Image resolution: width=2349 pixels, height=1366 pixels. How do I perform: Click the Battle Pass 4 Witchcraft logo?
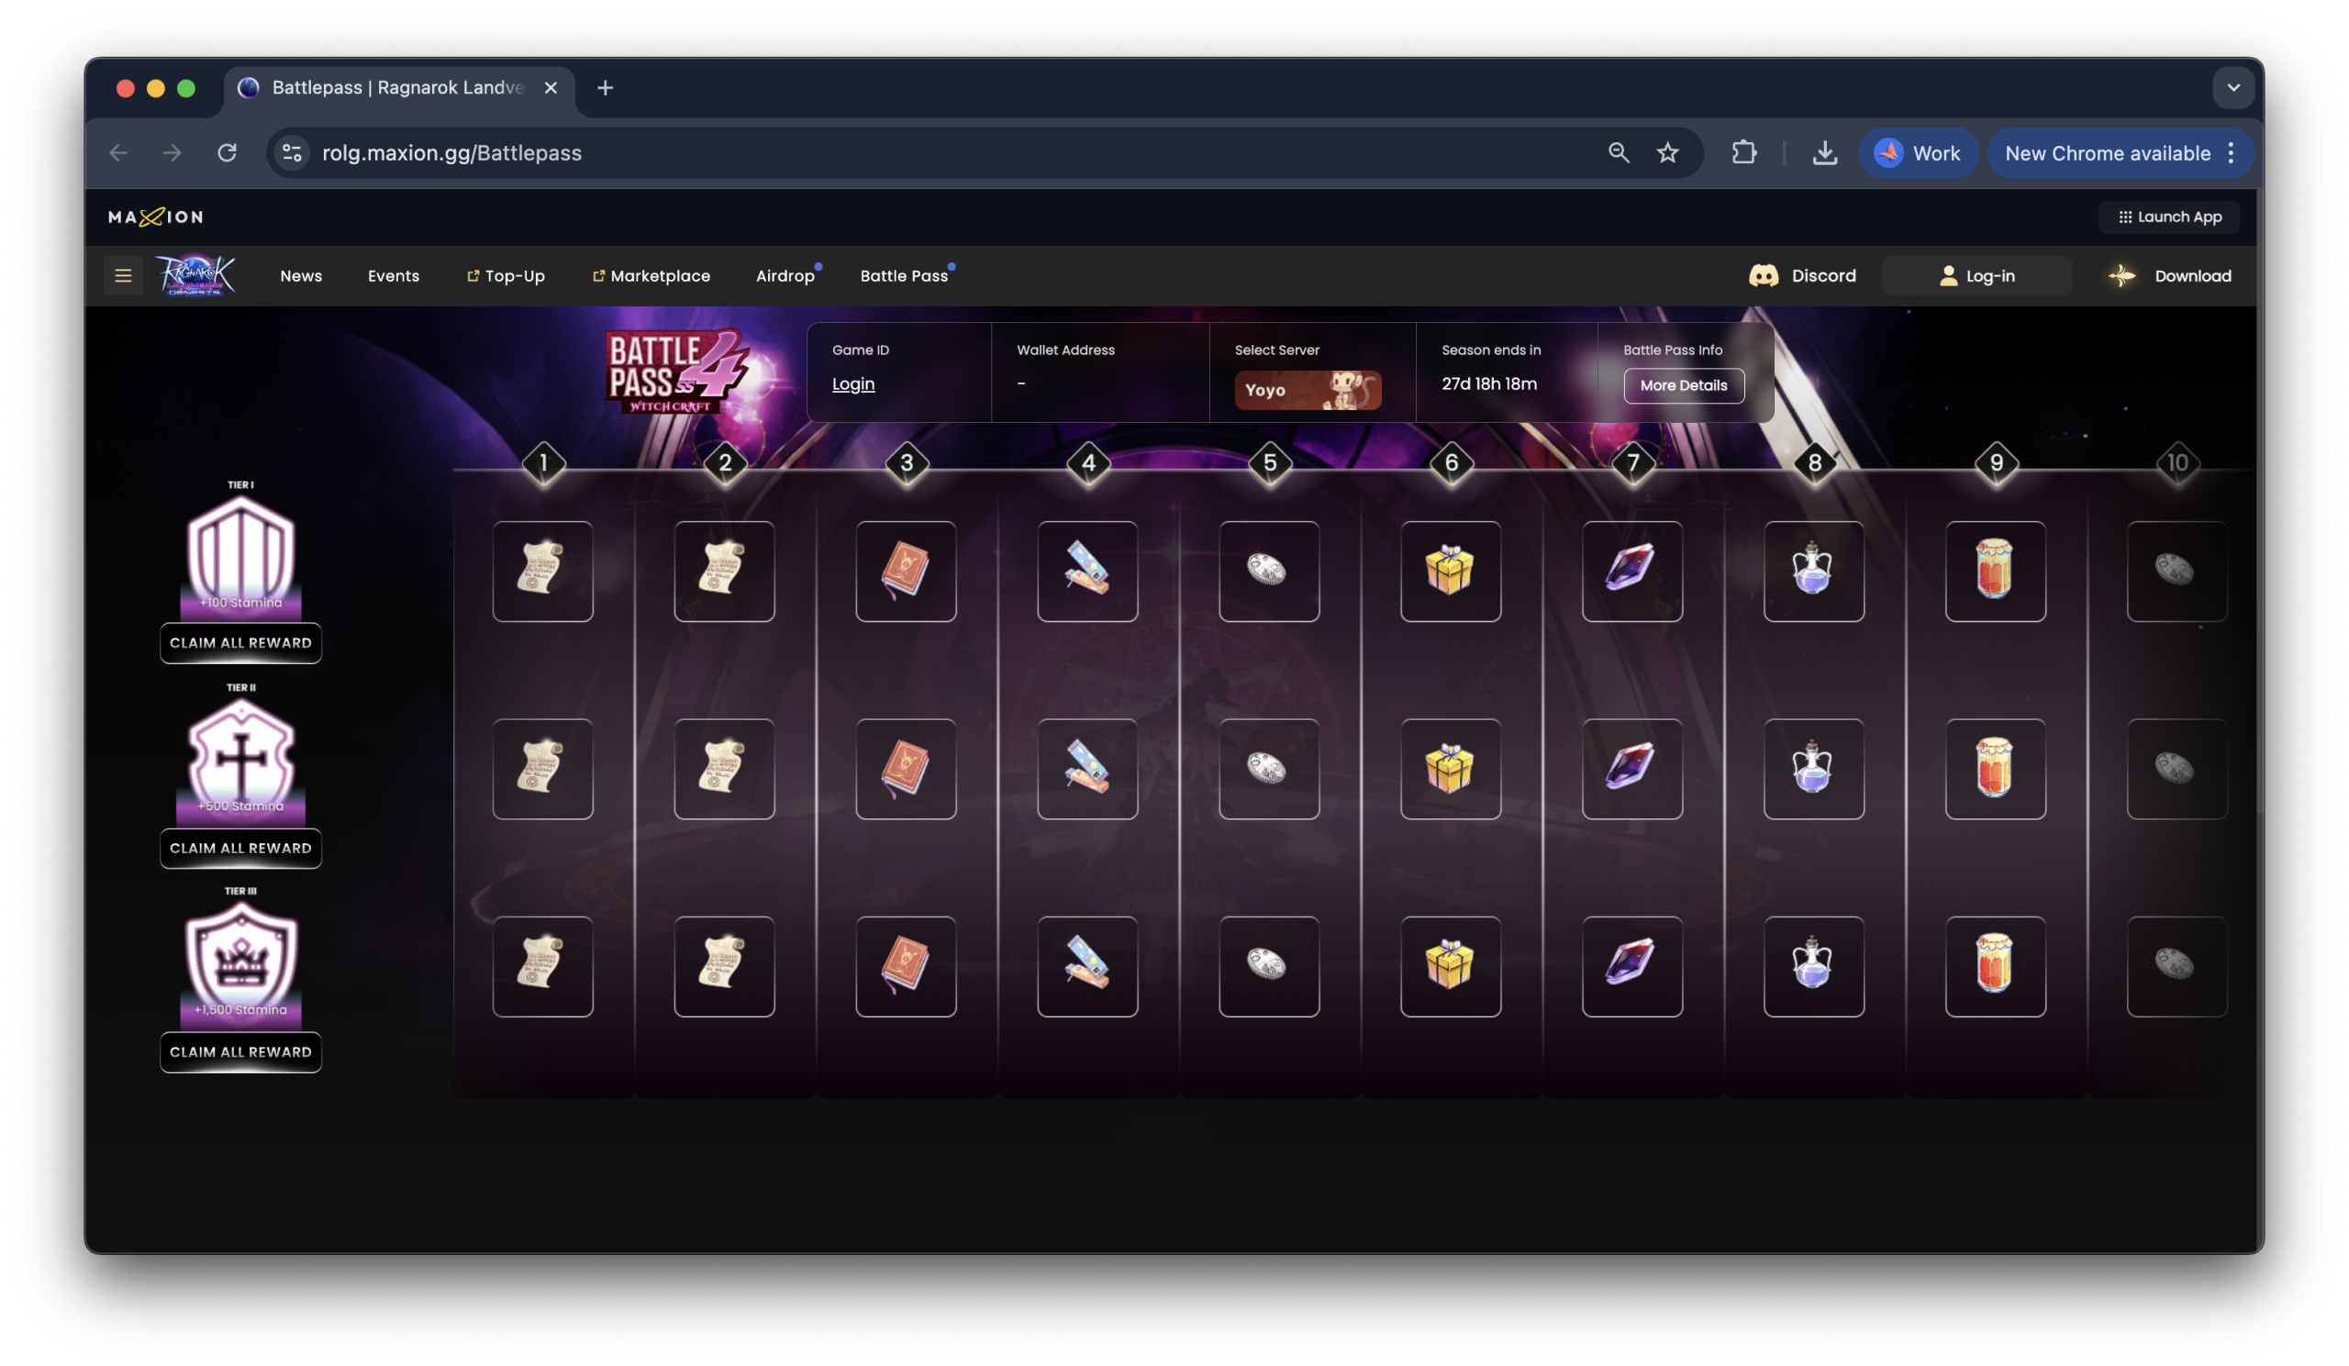tap(678, 371)
